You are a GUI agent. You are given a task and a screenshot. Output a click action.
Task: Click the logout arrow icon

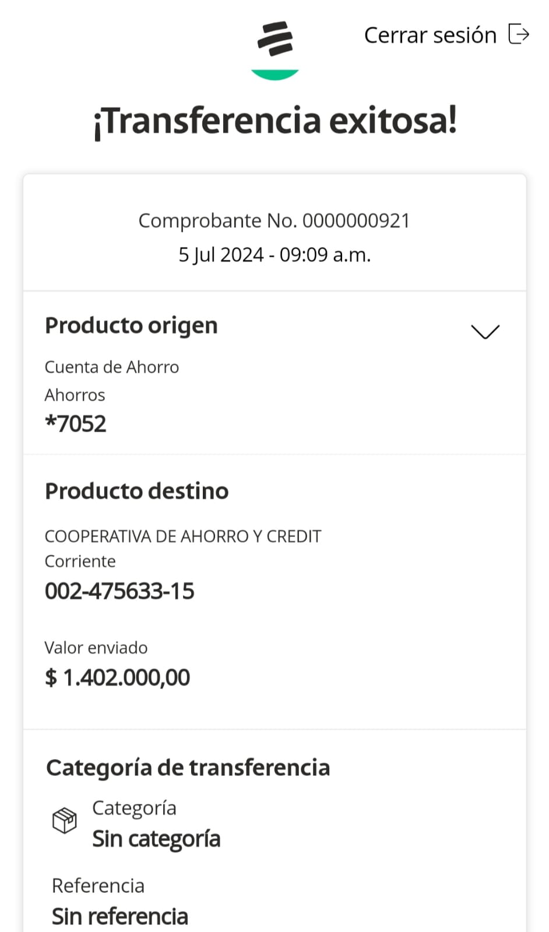pos(518,34)
